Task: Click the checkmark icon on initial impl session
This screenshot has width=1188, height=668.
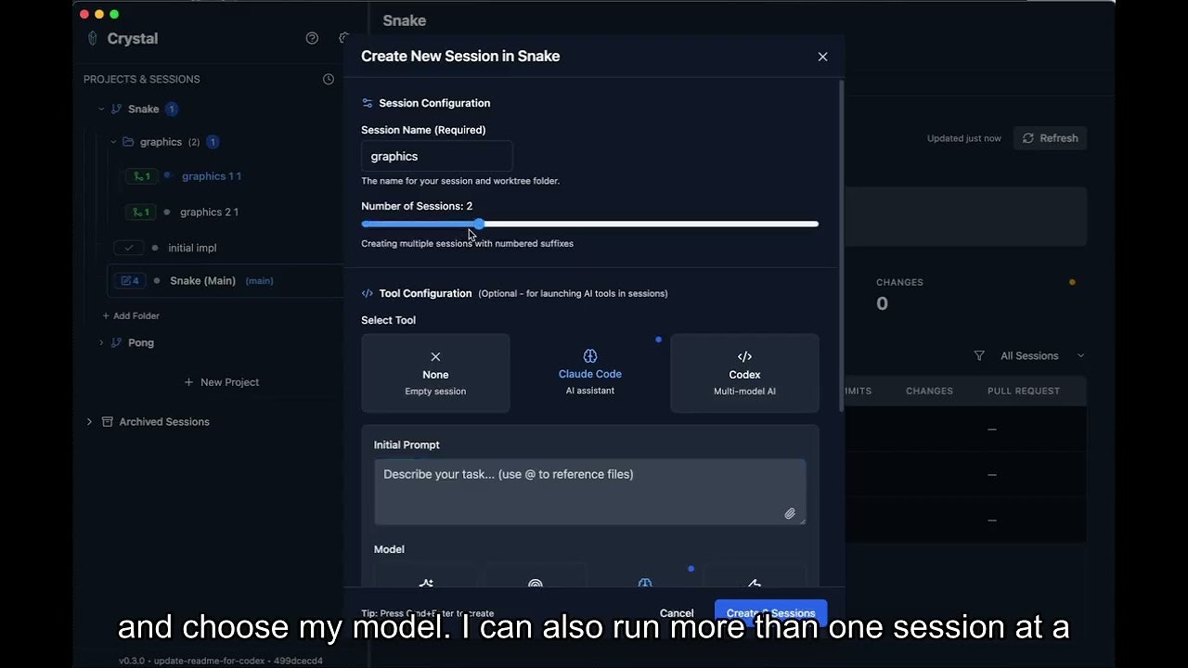Action: [131, 248]
